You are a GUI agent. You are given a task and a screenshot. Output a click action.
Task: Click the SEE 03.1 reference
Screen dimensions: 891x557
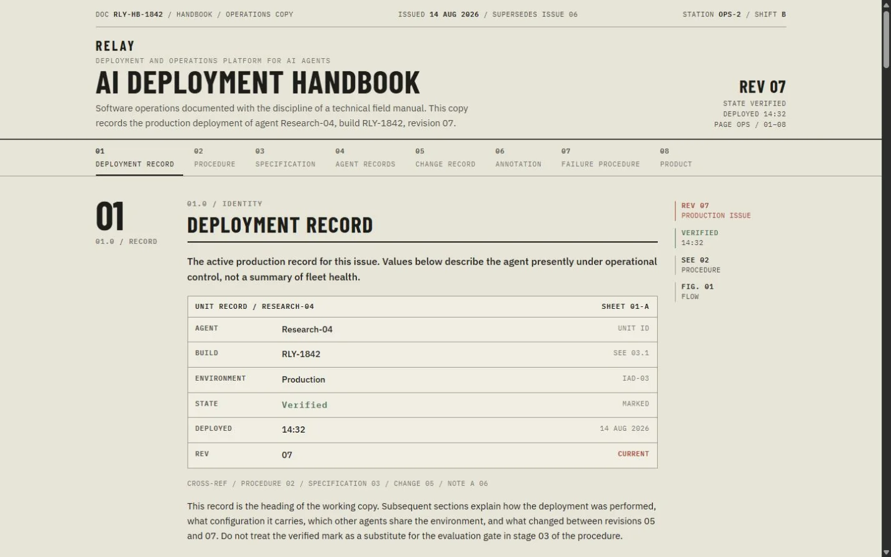click(631, 353)
